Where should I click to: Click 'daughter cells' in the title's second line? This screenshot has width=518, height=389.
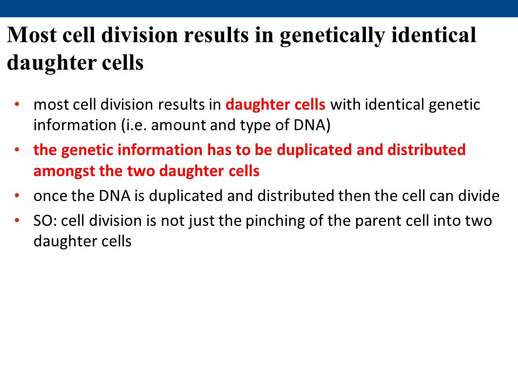tap(76, 62)
